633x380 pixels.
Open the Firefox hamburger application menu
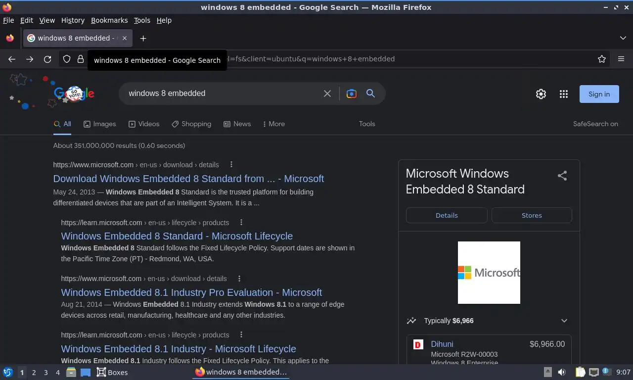[621, 59]
